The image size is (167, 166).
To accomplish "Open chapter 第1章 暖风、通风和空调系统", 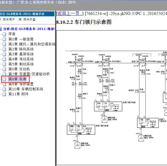I will [32, 44].
